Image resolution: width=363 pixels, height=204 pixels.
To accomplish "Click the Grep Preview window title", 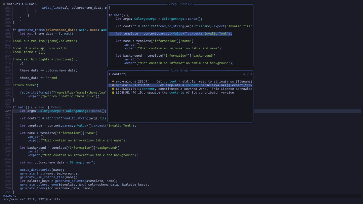I will click(x=180, y=4).
